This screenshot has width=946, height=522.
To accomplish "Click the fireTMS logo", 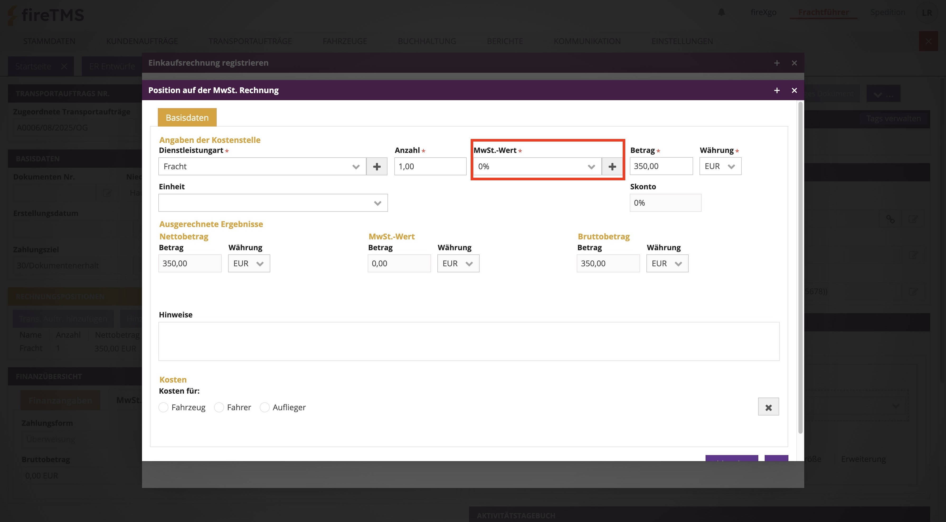I will coord(46,15).
